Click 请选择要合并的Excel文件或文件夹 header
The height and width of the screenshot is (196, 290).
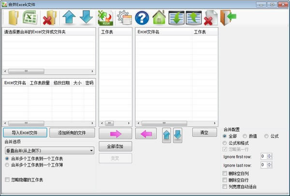click(x=49, y=32)
